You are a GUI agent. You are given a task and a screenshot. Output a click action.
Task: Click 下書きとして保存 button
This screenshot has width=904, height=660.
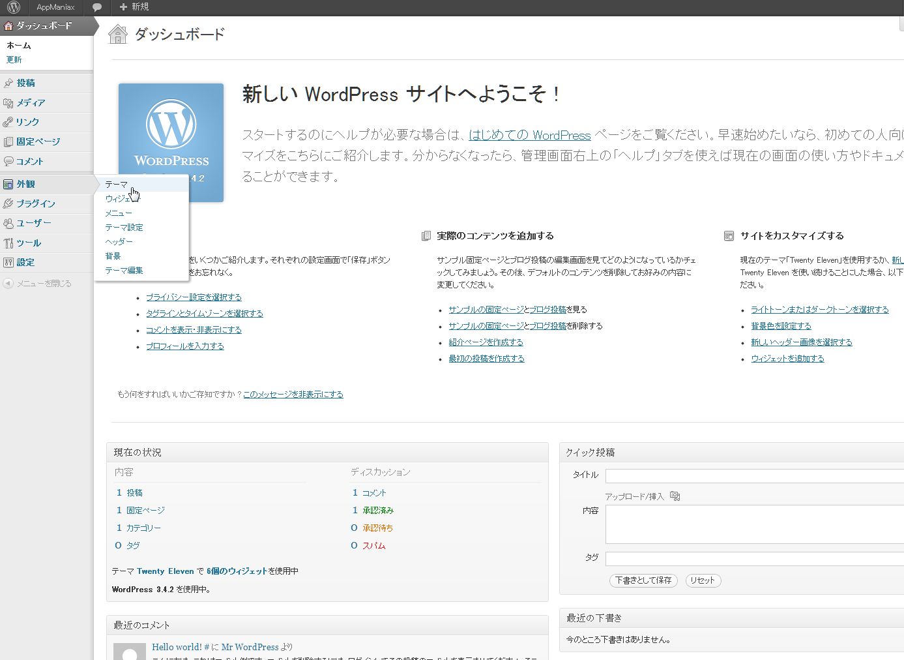click(643, 580)
